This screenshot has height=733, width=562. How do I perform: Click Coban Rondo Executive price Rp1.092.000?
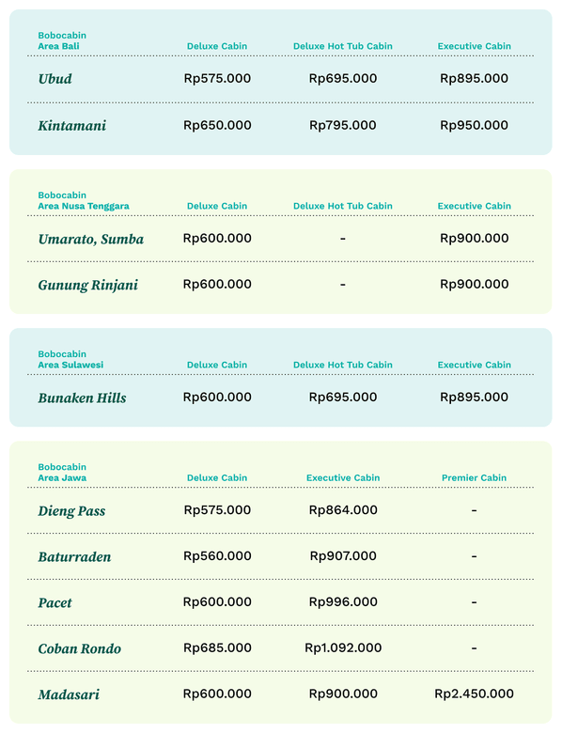[x=343, y=647]
